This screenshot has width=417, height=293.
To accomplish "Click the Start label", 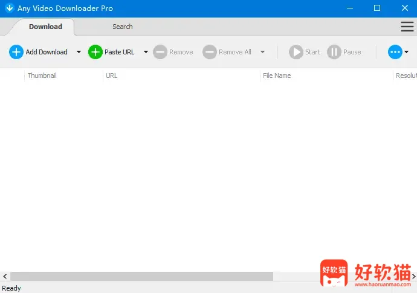I will [312, 52].
